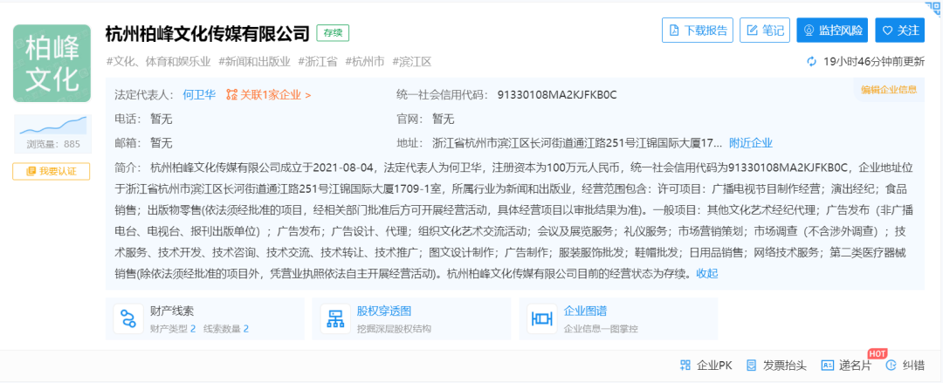Viewport: 943px width, 383px height.
Task: Click the 柏峰文化 company logo thumbnail
Action: tap(52, 64)
